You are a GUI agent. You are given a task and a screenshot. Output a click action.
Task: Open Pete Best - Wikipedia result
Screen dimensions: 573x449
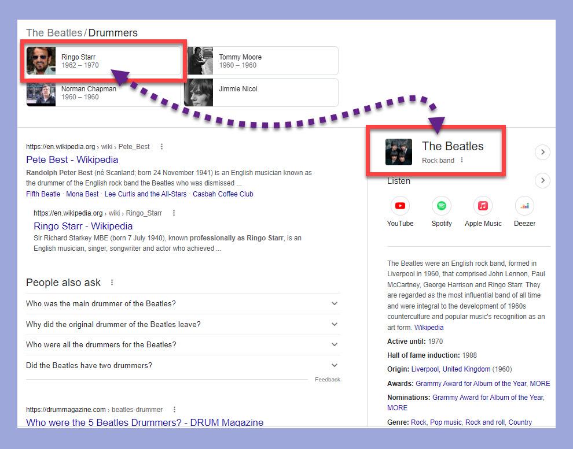click(72, 159)
